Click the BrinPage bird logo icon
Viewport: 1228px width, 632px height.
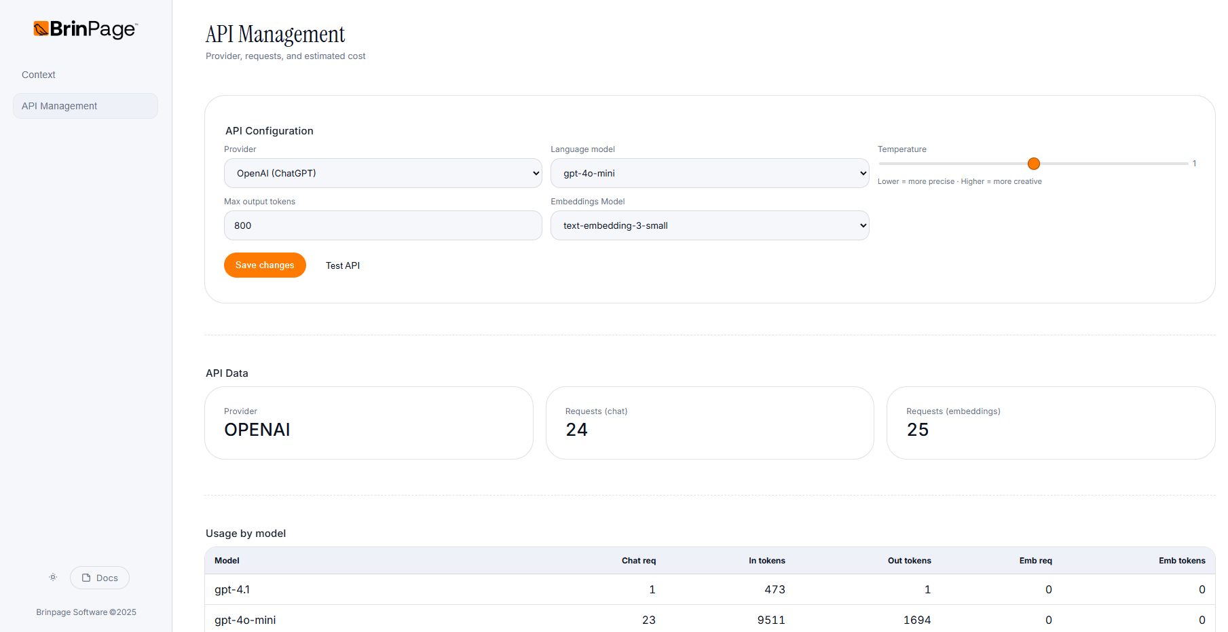pos(41,29)
